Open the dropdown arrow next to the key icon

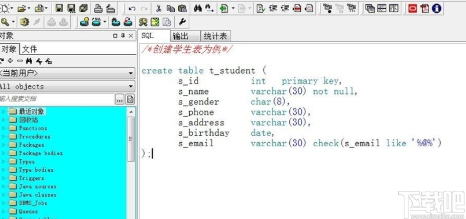(13, 22)
